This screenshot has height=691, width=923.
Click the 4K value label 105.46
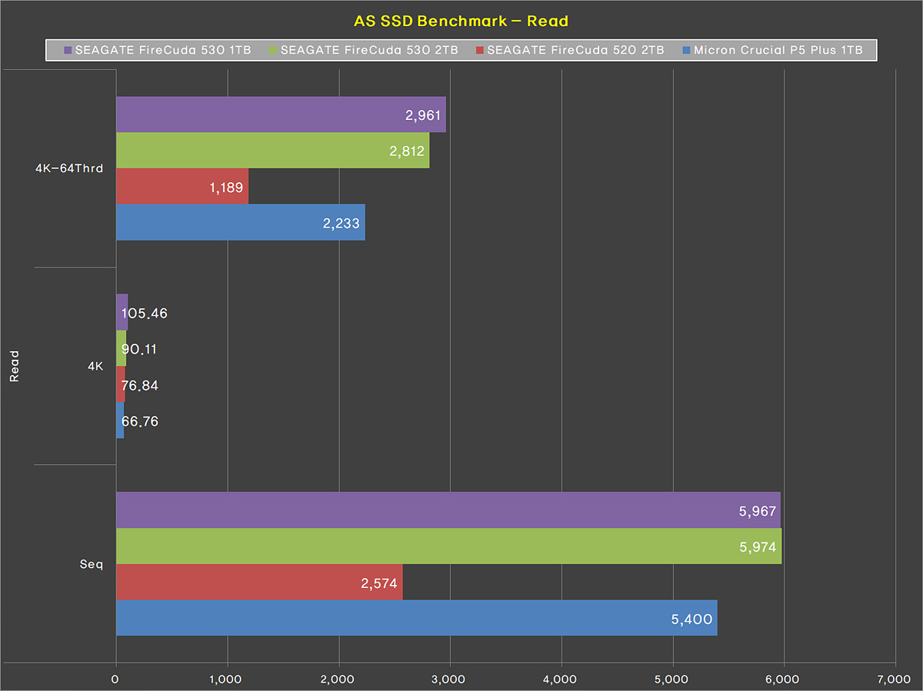(x=144, y=313)
